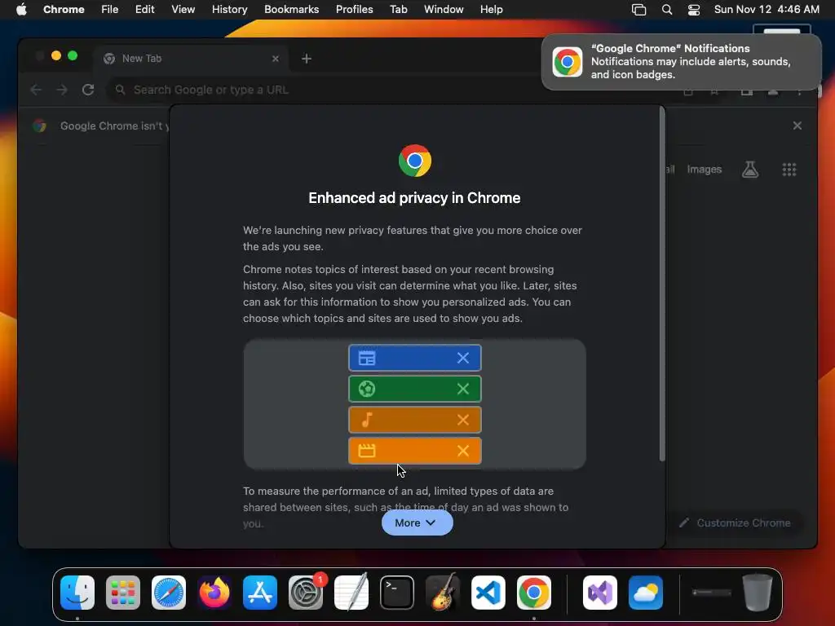Viewport: 835px width, 626px height.
Task: Click the Stage Manager menu bar icon
Action: [x=638, y=10]
